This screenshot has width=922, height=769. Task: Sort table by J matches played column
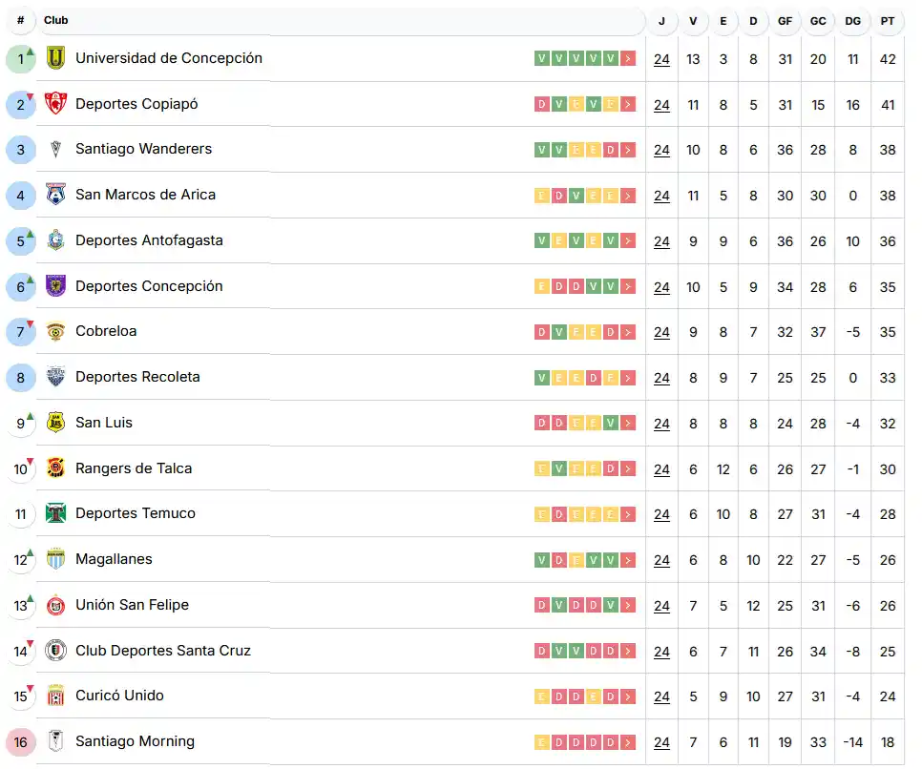coord(661,21)
